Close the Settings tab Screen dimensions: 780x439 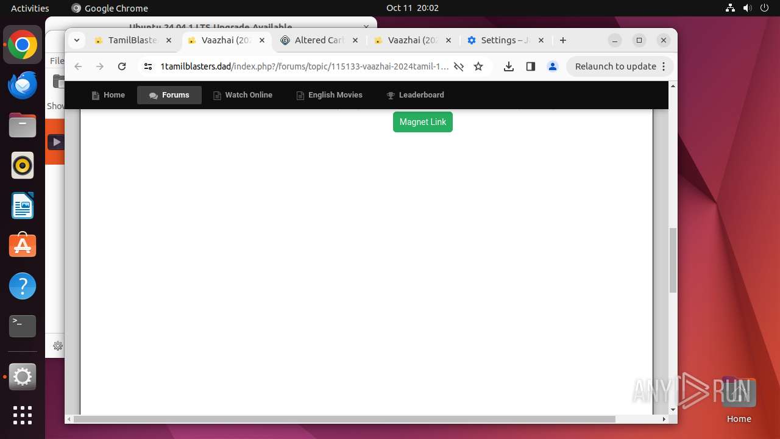(x=542, y=40)
